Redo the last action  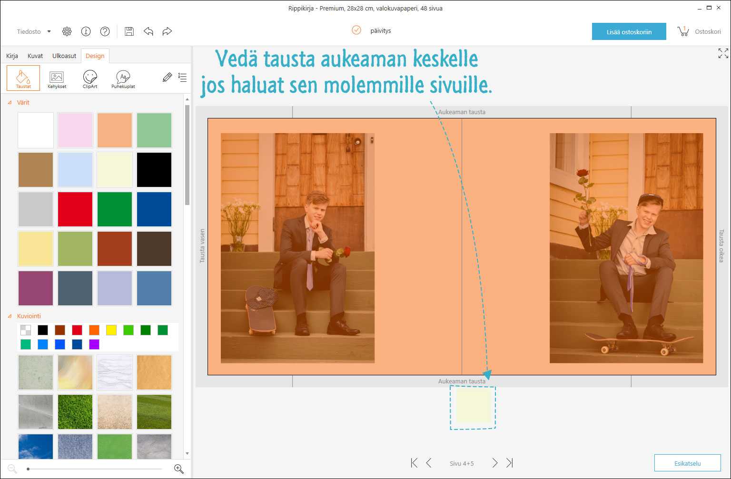pos(167,31)
